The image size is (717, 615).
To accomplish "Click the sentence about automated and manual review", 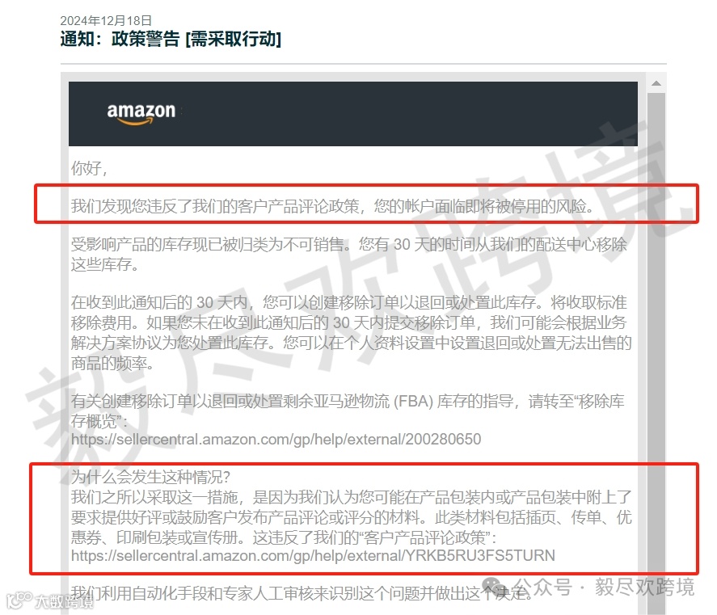I will [302, 593].
